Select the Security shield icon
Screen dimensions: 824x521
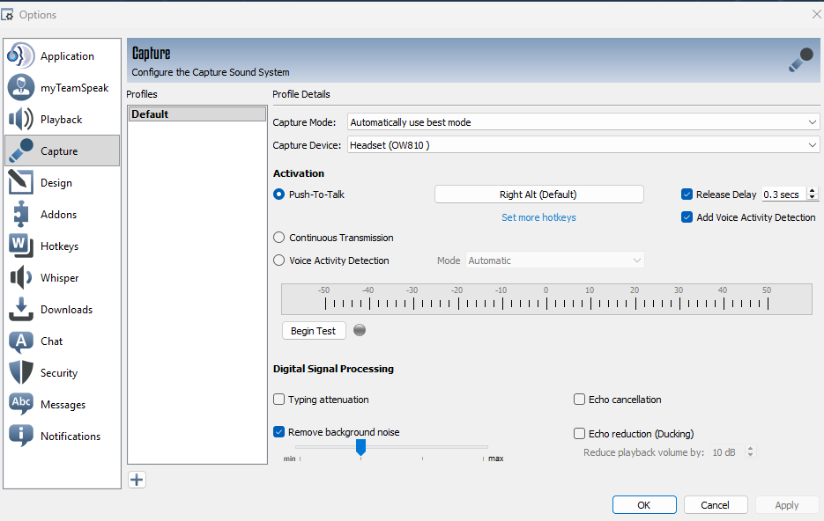click(21, 372)
